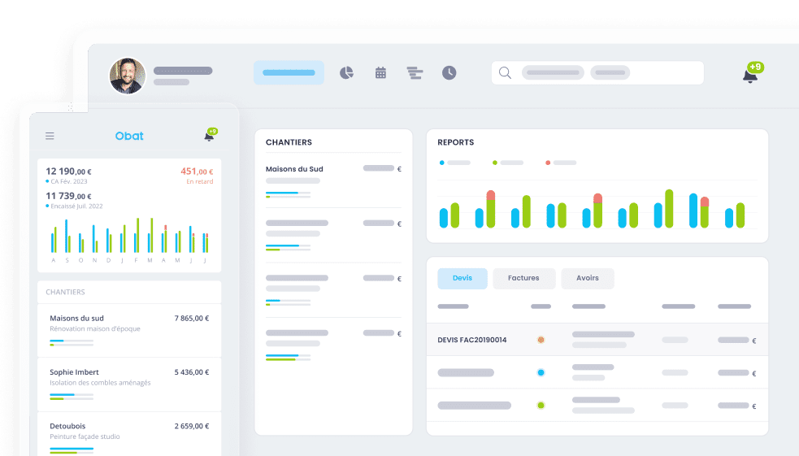Click the blue status dot in table
The width and height of the screenshot is (799, 456).
pyautogui.click(x=541, y=373)
